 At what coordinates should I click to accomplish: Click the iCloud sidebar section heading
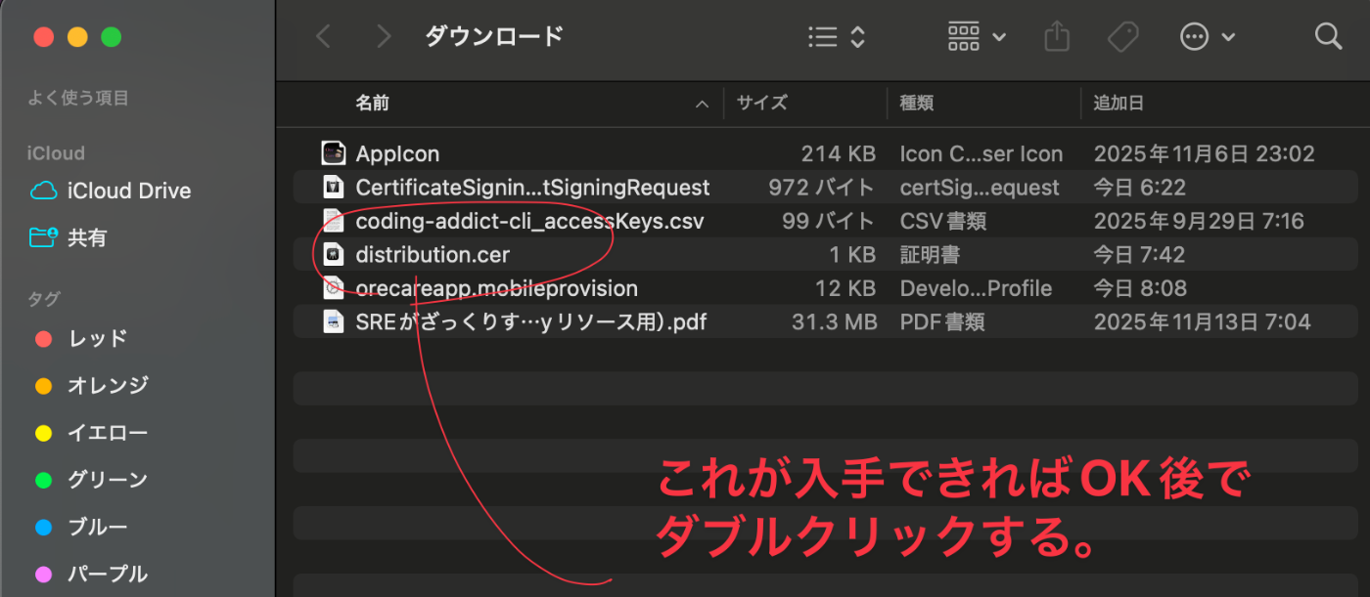pyautogui.click(x=56, y=153)
